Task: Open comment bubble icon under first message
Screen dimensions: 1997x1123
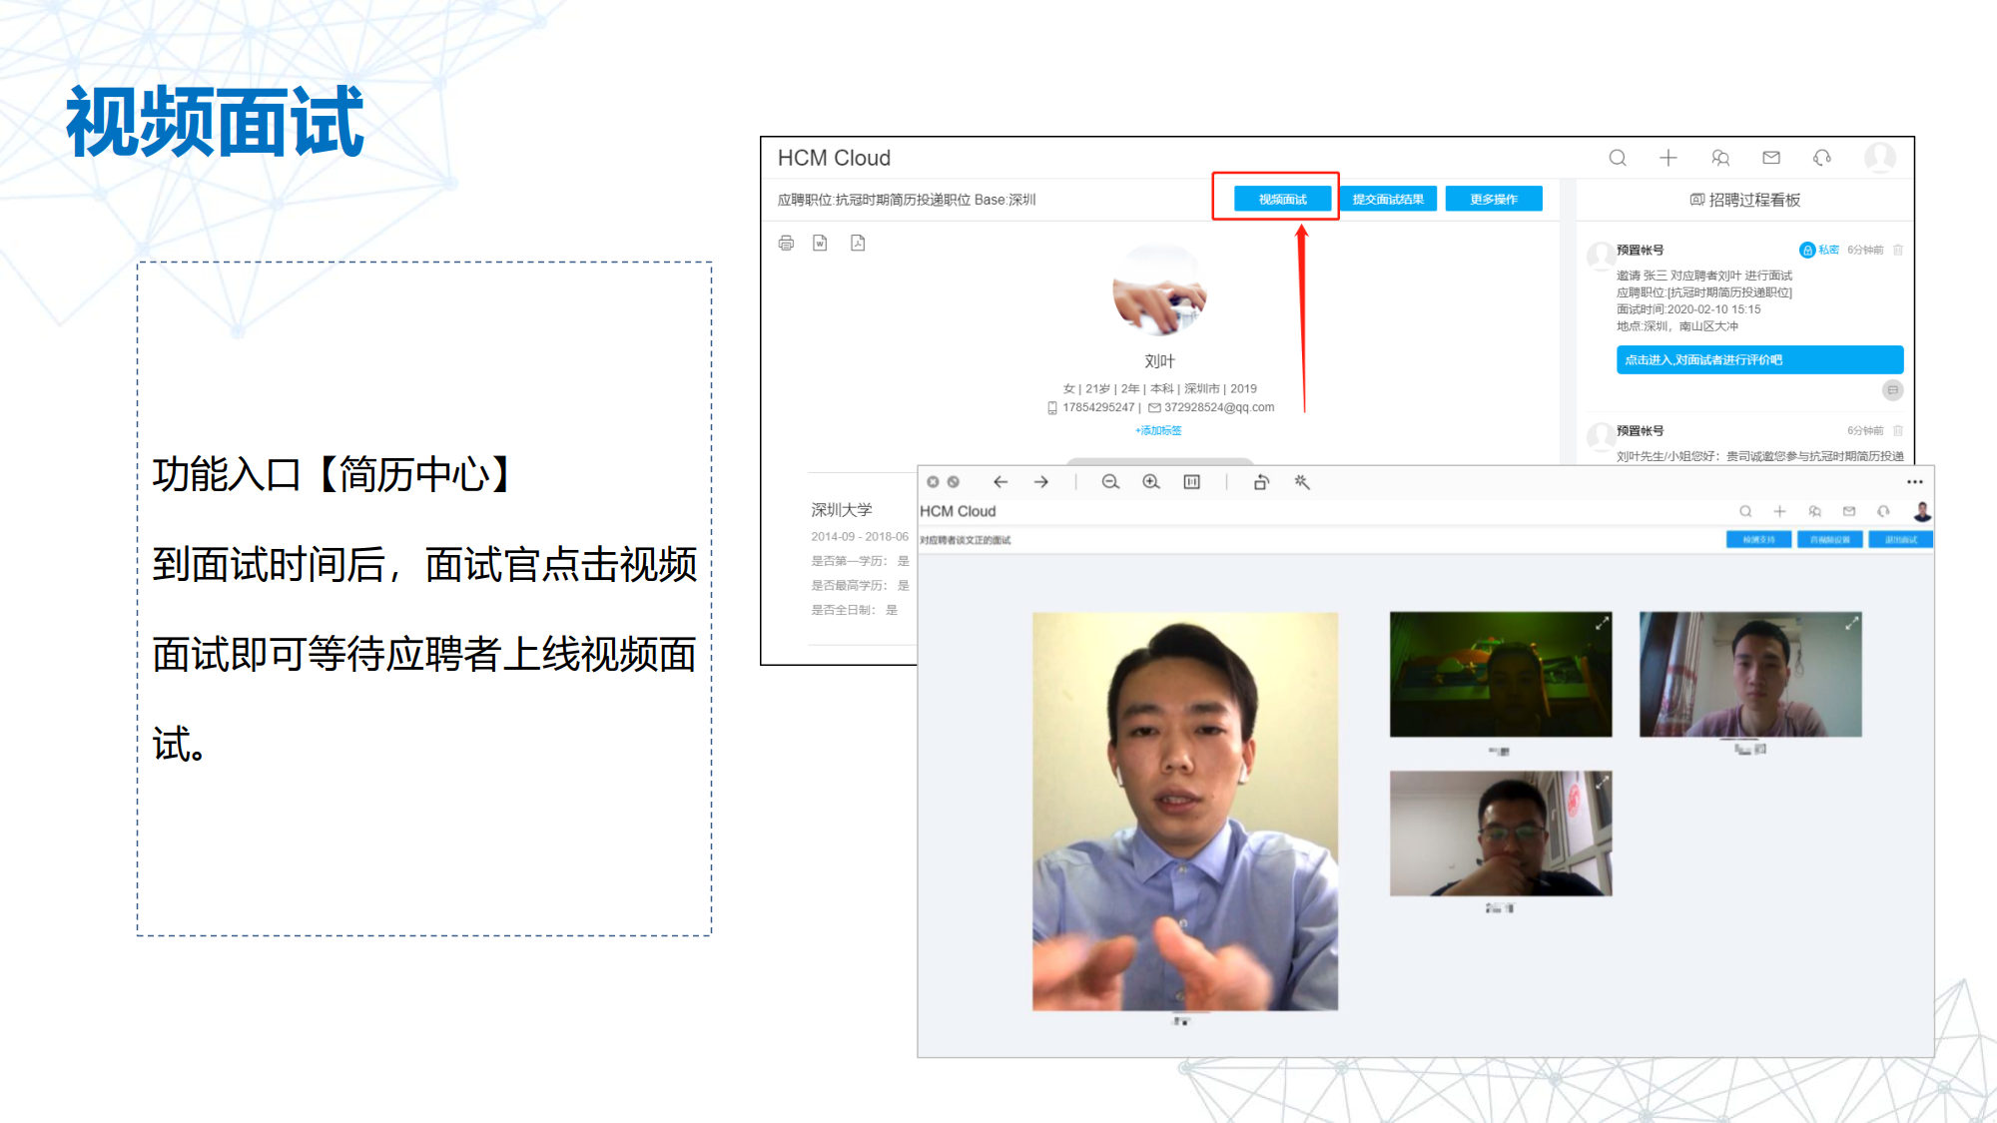Action: coord(1892,390)
